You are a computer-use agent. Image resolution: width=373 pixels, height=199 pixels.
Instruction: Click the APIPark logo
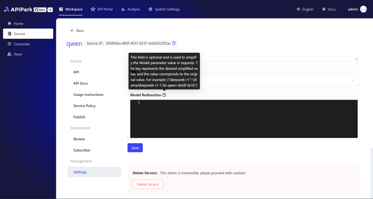(18, 9)
